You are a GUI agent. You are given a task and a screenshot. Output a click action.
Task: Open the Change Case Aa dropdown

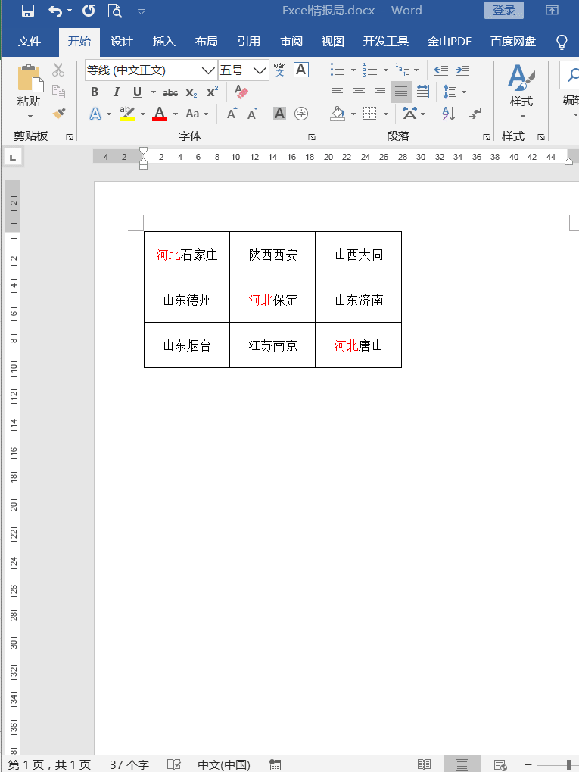pos(197,114)
